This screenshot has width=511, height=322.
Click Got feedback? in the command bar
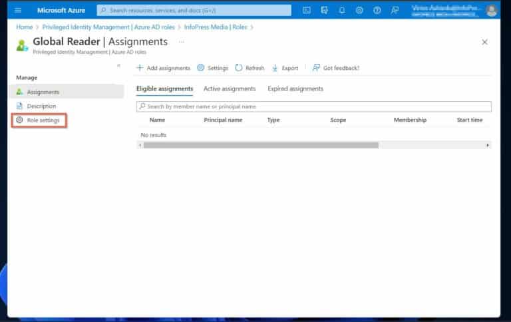(x=335, y=68)
